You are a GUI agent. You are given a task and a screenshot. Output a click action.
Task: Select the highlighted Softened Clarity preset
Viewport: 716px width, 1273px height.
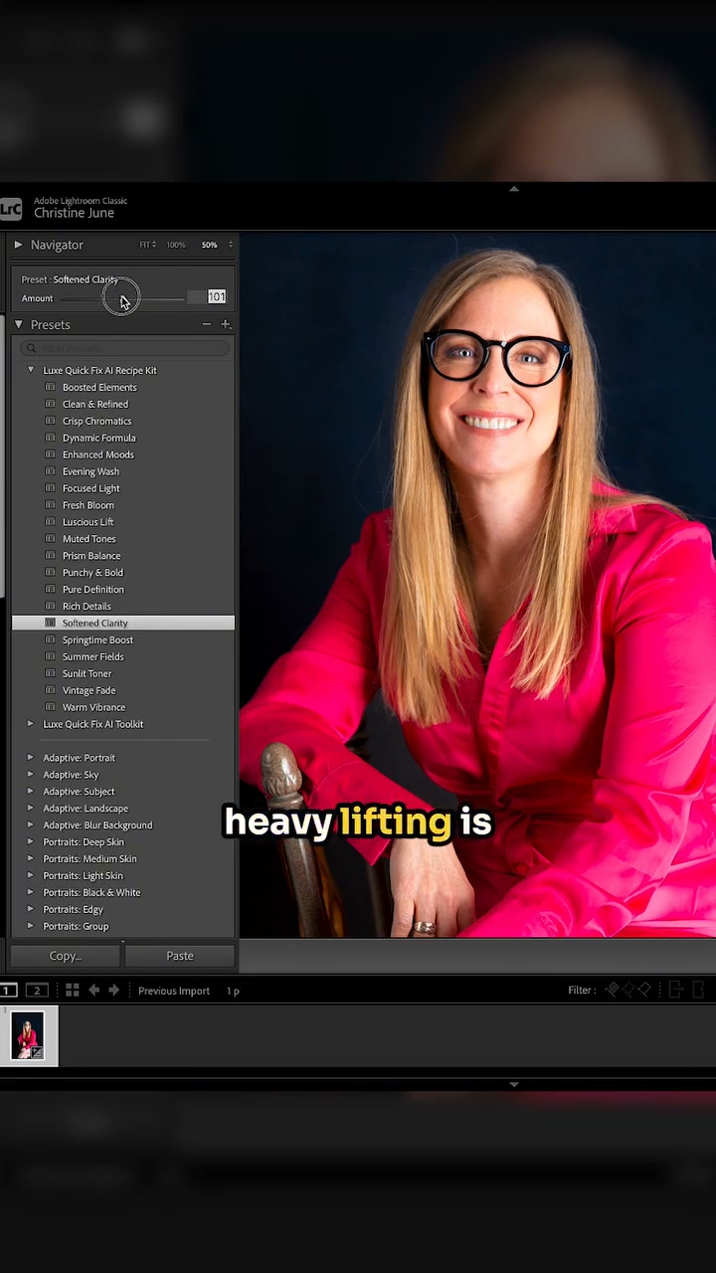tap(123, 623)
